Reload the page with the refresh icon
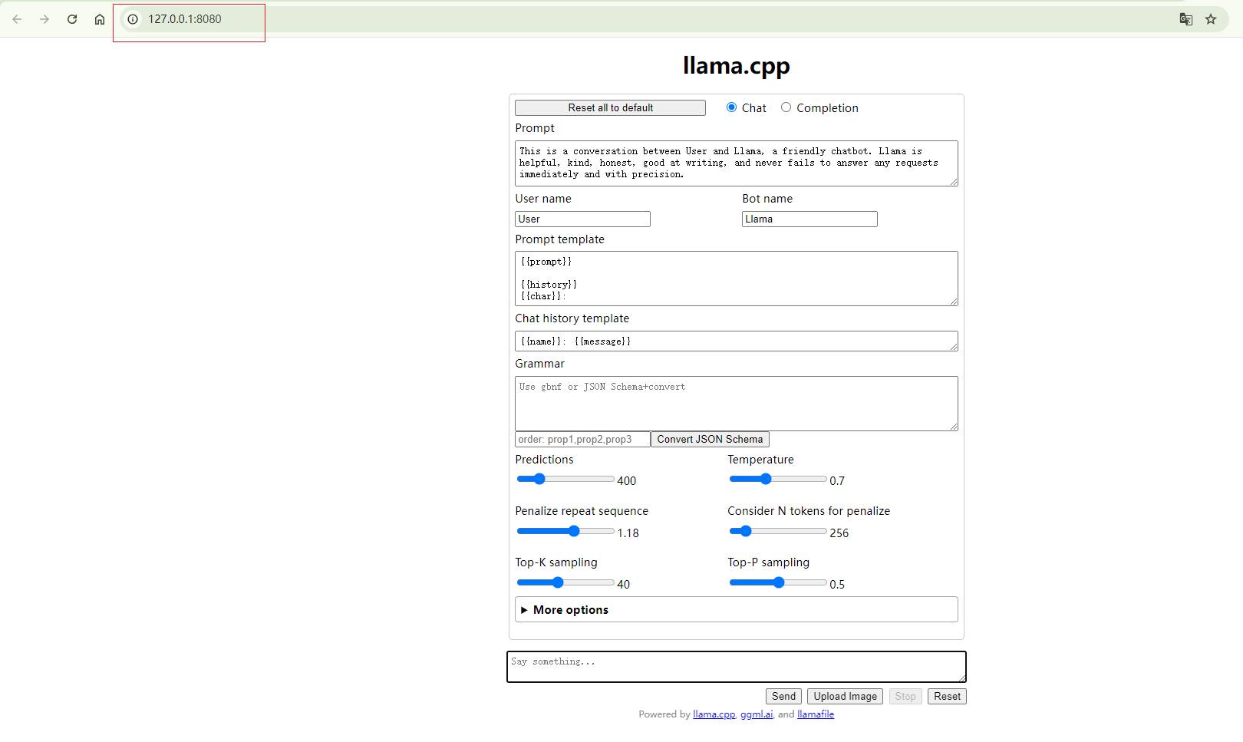 [x=72, y=19]
